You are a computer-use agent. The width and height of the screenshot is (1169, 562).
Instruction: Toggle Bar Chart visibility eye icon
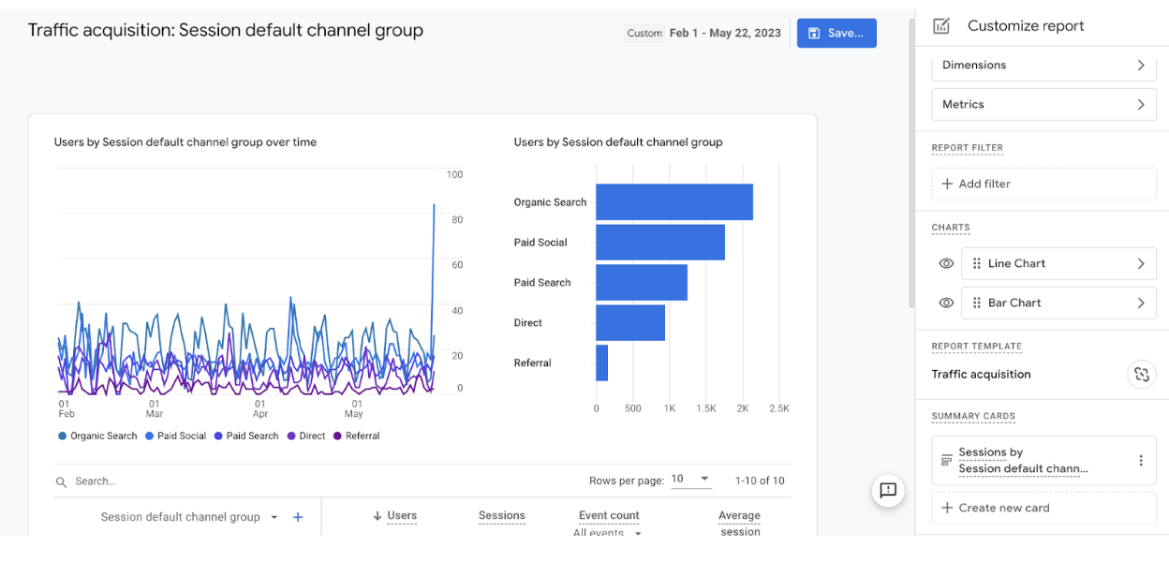tap(946, 303)
